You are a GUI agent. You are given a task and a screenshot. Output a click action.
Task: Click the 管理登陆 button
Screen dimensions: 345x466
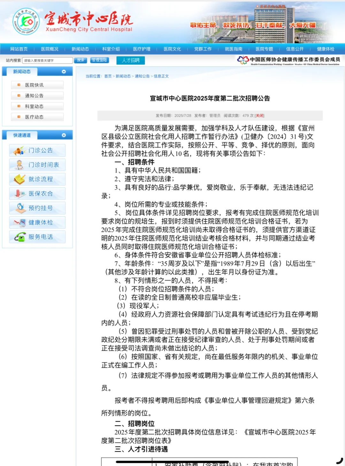click(x=99, y=60)
